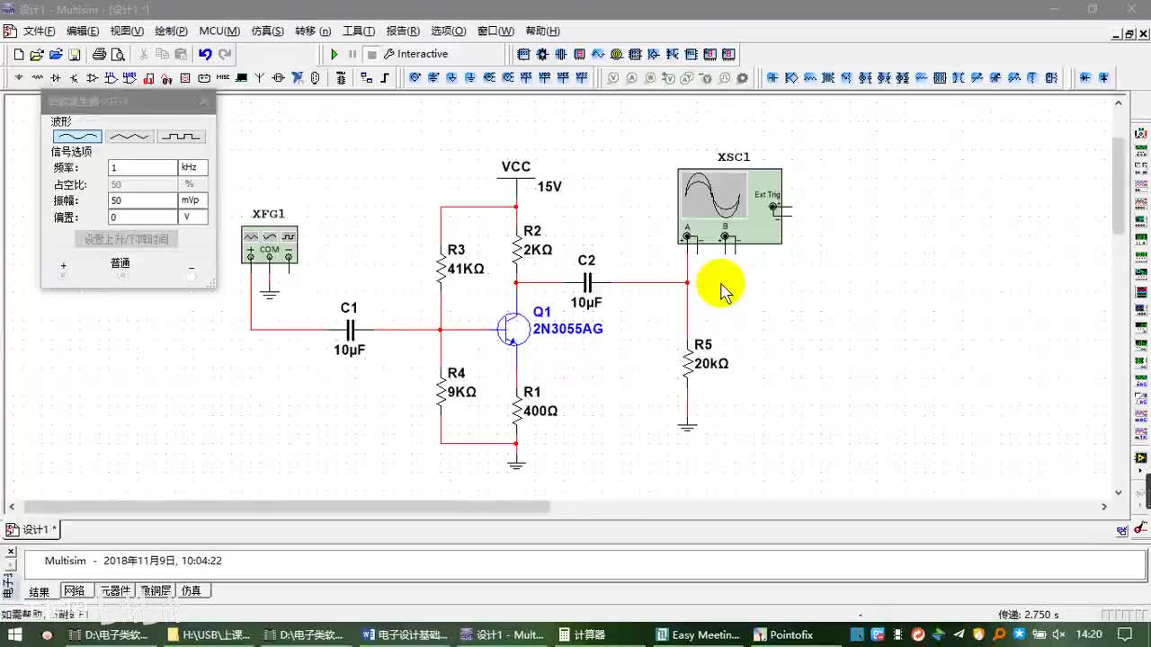Open the 仿真(S) menu
The width and height of the screenshot is (1151, 647).
pos(267,31)
